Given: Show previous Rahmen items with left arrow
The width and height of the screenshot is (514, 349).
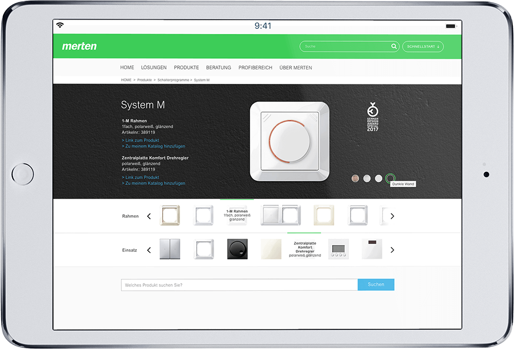Looking at the screenshot, I should coord(149,216).
